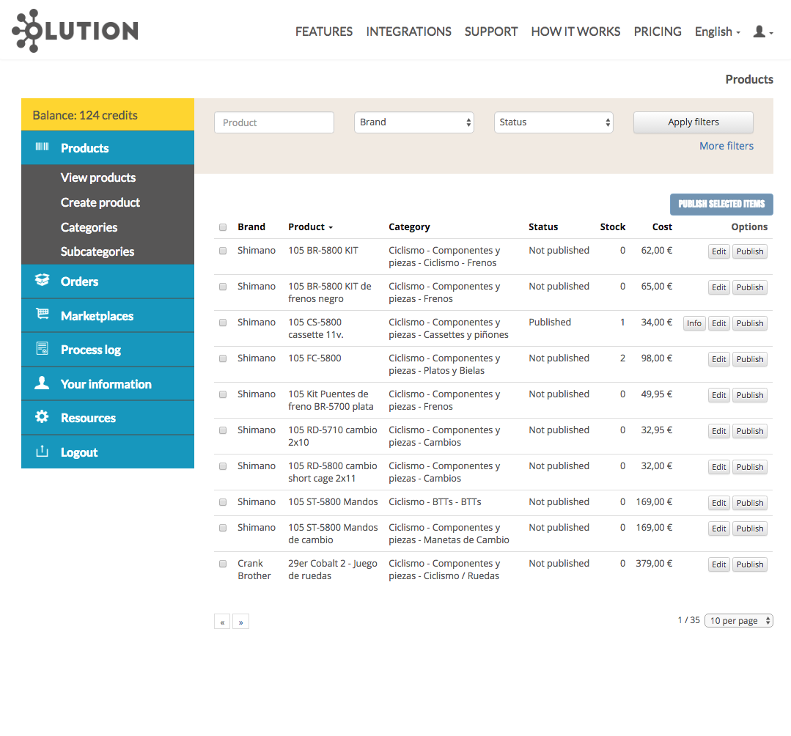Screen dimensions: 791x736
Task: Check the 105 RD-5710 cambio row checkbox
Action: [x=223, y=430]
